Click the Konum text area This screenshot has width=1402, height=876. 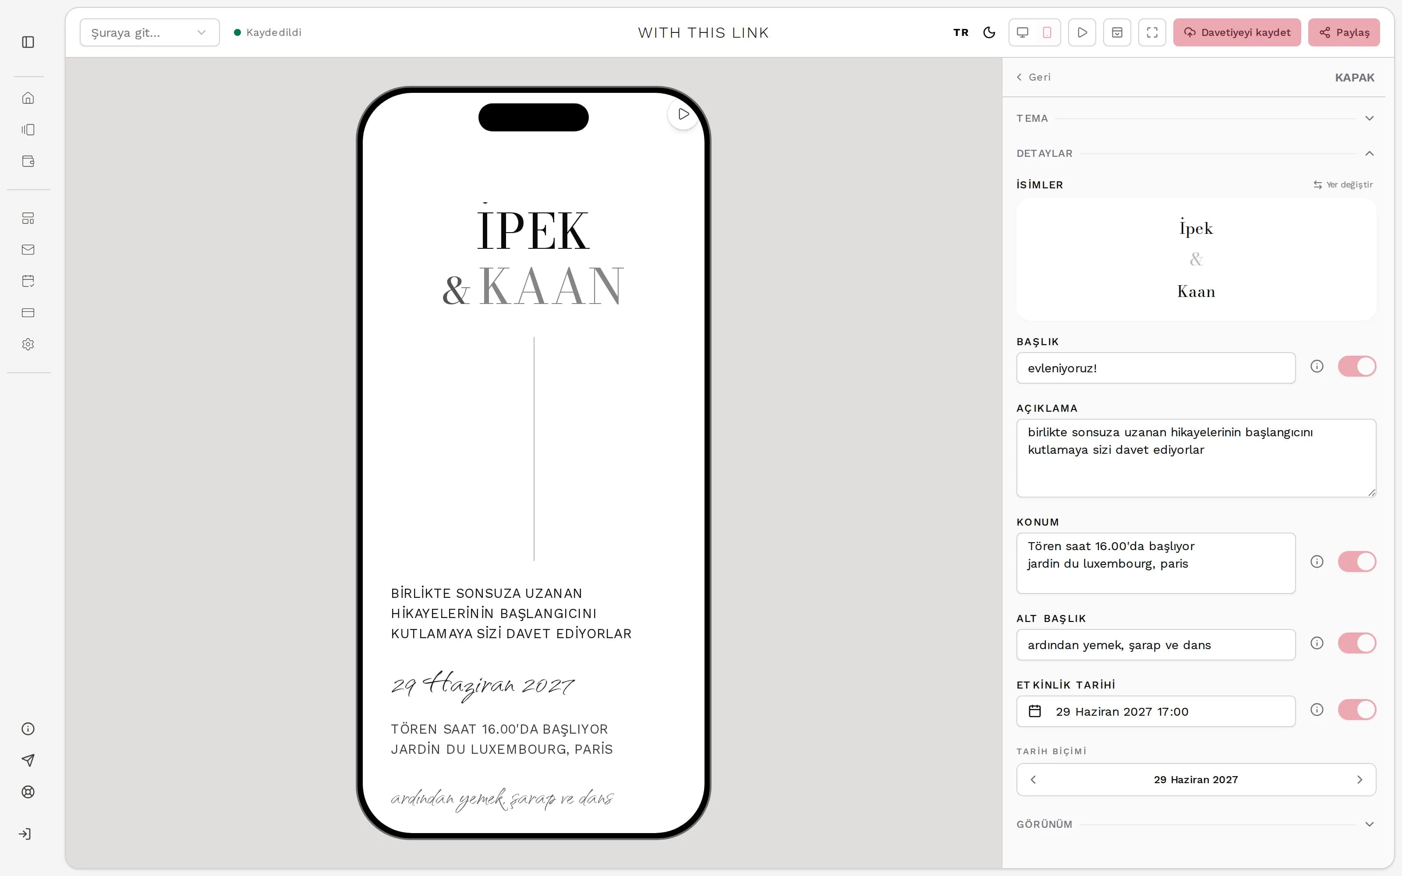(x=1155, y=563)
